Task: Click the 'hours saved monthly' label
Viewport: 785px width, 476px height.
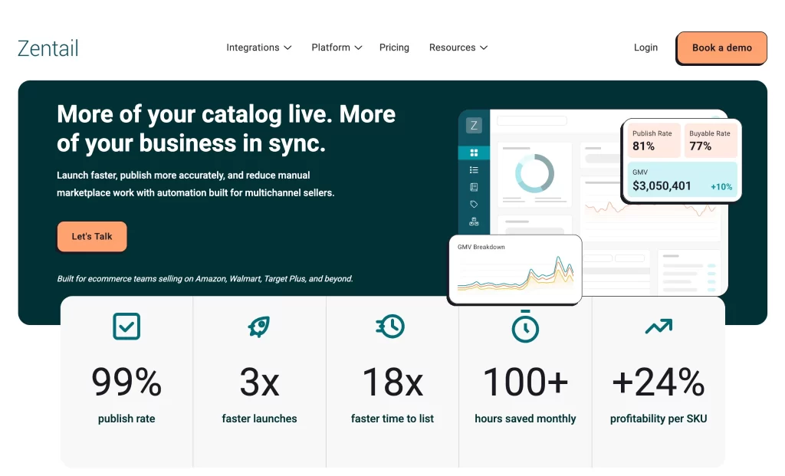Action: (525, 419)
